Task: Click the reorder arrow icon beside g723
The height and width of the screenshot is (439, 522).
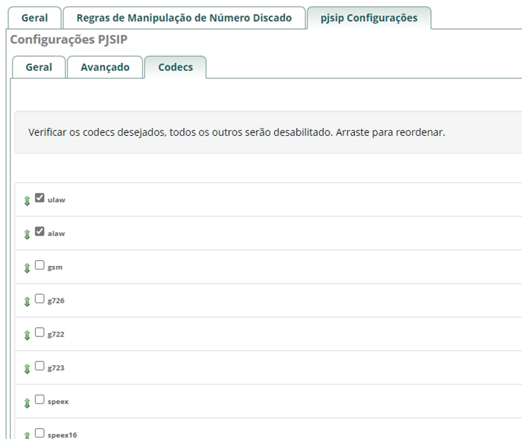Action: (x=27, y=369)
